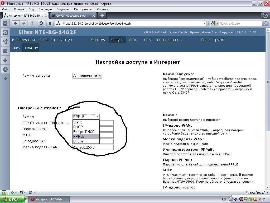Image resolution: width=270 pixels, height=203 pixels.
Task: Add a panel with the sidebar plus icon
Action: click(x=5, y=78)
